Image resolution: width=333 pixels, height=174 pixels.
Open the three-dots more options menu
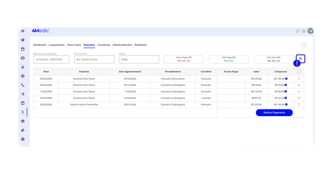304,45
